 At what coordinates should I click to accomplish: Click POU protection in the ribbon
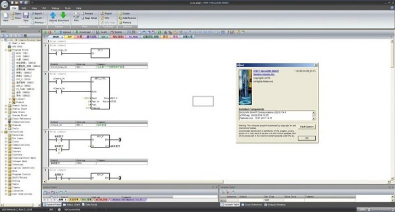105,18
